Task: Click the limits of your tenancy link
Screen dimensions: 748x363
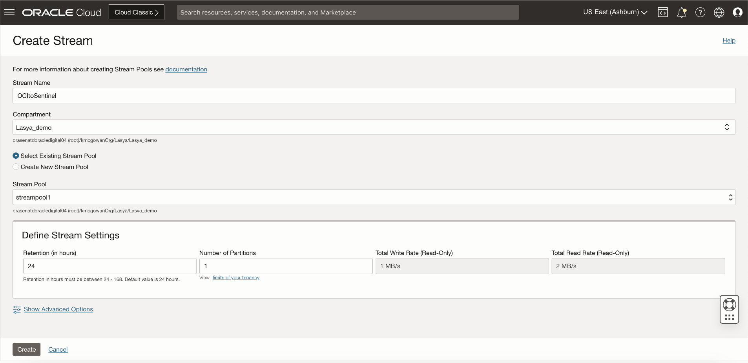Action: (236, 278)
